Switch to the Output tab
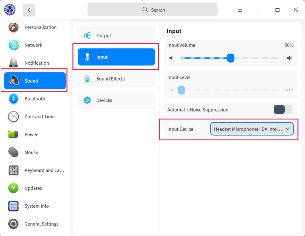Screen dimensions: 305x236 pyautogui.click(x=116, y=35)
